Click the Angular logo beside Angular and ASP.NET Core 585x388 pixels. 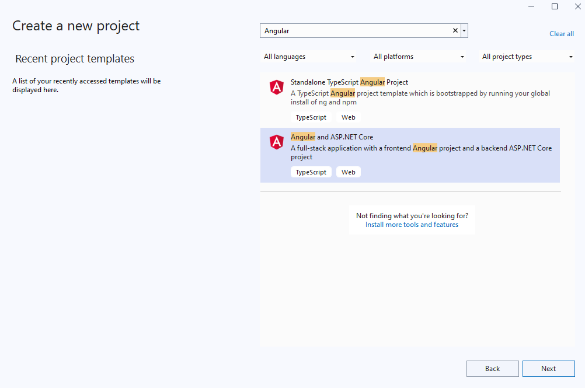click(x=276, y=142)
